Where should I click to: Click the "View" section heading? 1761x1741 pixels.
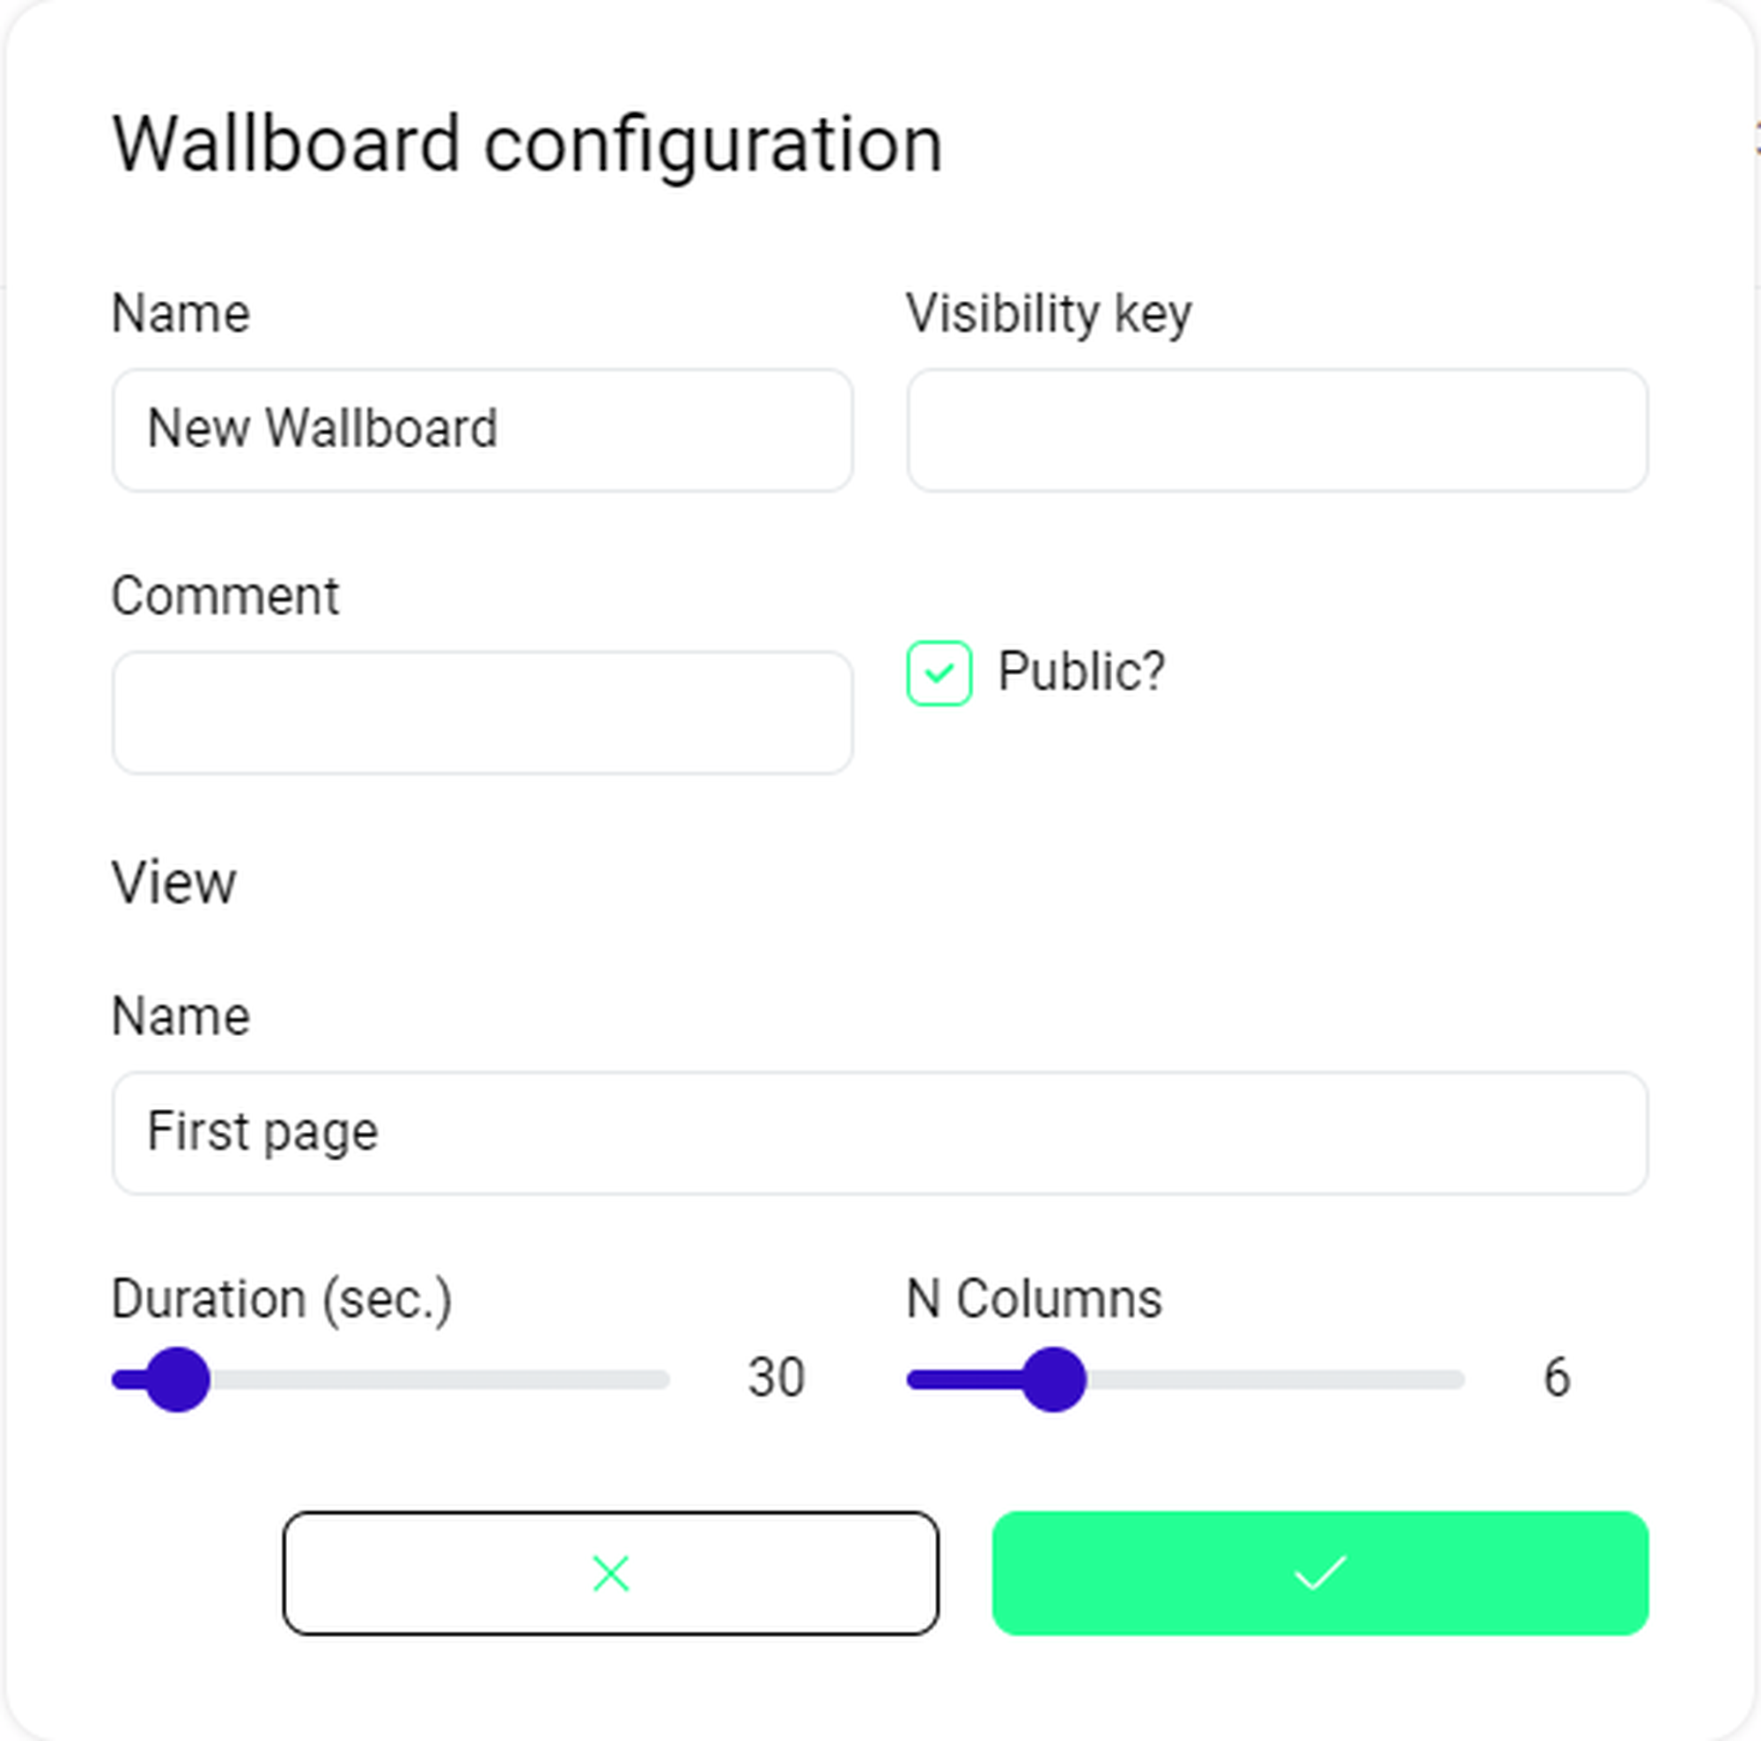click(174, 883)
